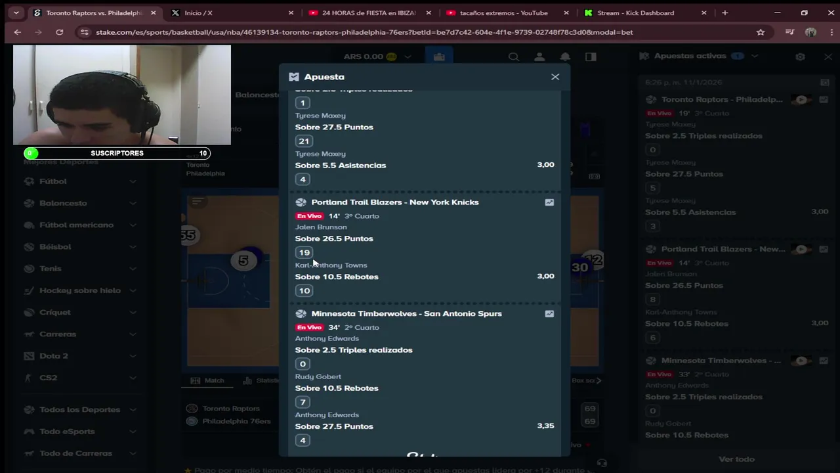
Task: Click the stake.com address bar
Action: pos(420,32)
